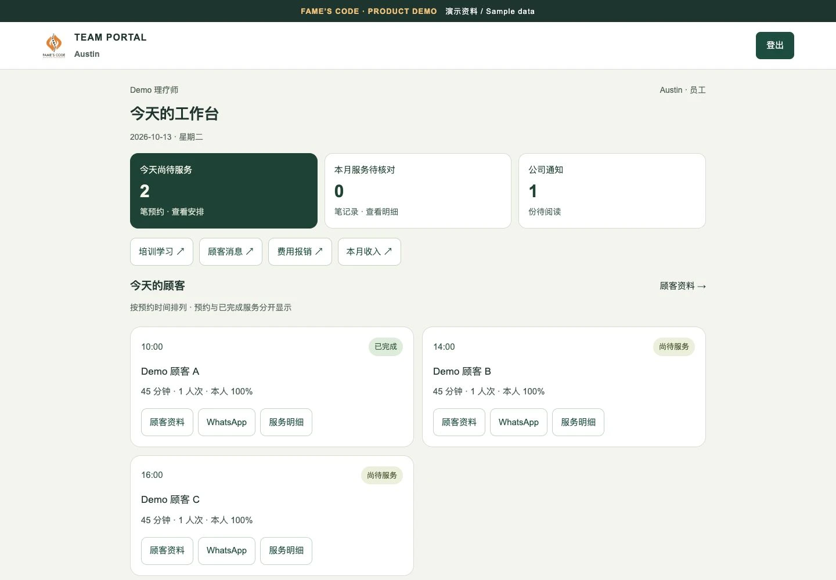This screenshot has height=580, width=836.
Task: Click the 16:00 appointment time
Action: pos(152,475)
